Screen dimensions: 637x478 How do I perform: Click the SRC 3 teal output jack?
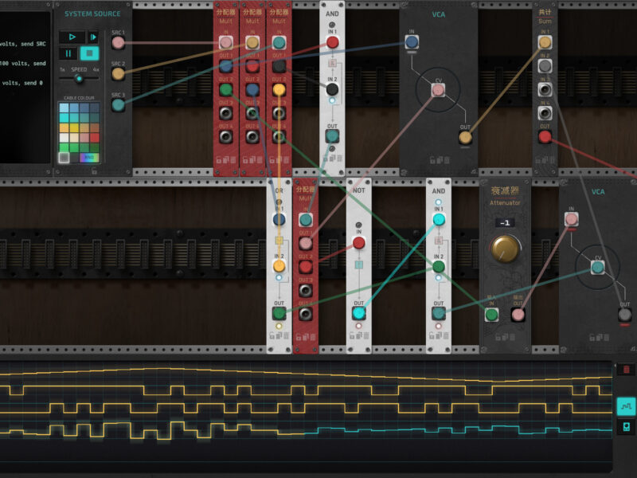click(118, 104)
